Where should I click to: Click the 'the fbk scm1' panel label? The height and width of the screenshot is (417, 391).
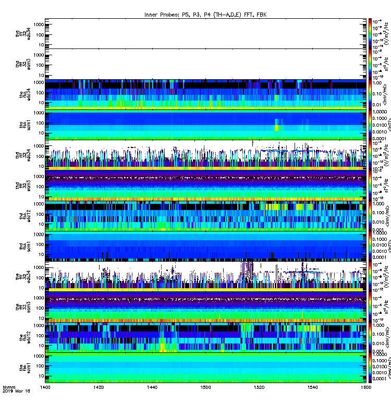click(25, 368)
